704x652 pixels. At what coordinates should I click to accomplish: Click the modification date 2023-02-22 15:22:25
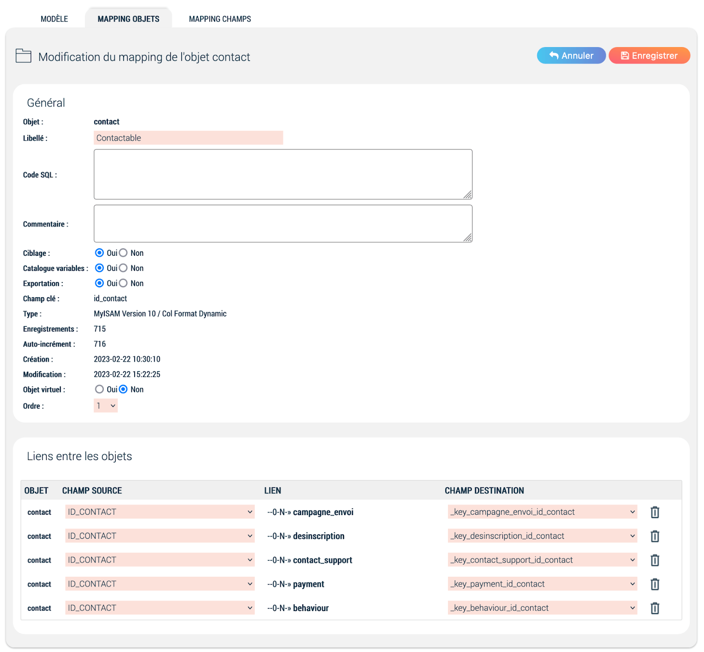point(127,374)
